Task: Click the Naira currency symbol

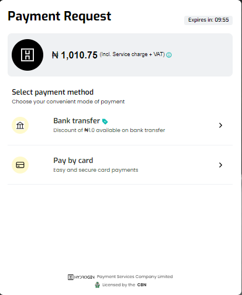Action: pyautogui.click(x=55, y=55)
